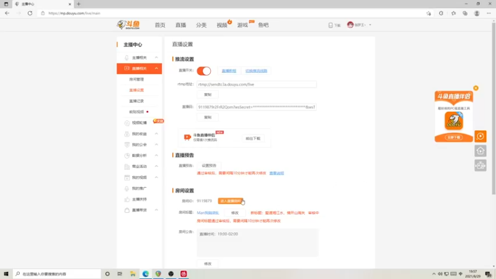Open a new browser tab
496x279 pixels.
coord(79,4)
